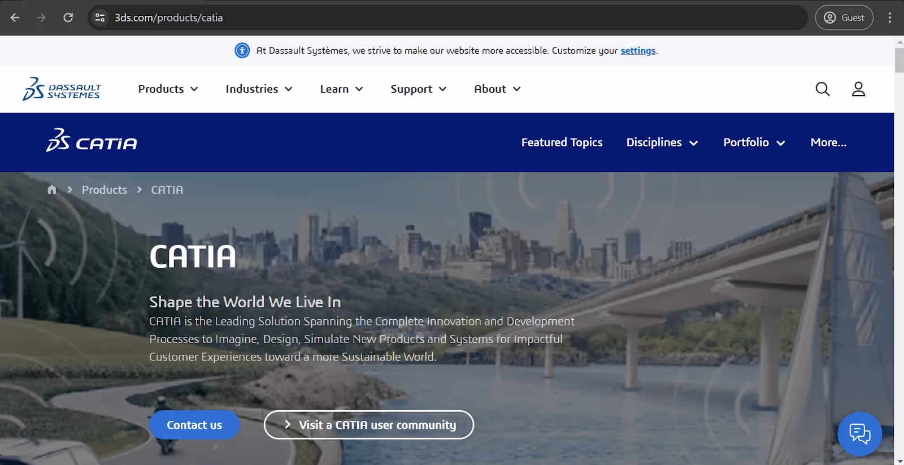Open Featured Topics
The width and height of the screenshot is (904, 465).
562,142
